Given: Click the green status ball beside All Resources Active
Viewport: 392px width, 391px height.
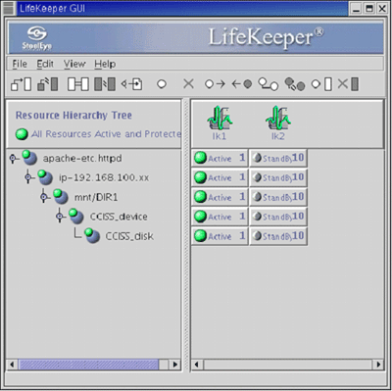Looking at the screenshot, I should pos(22,134).
